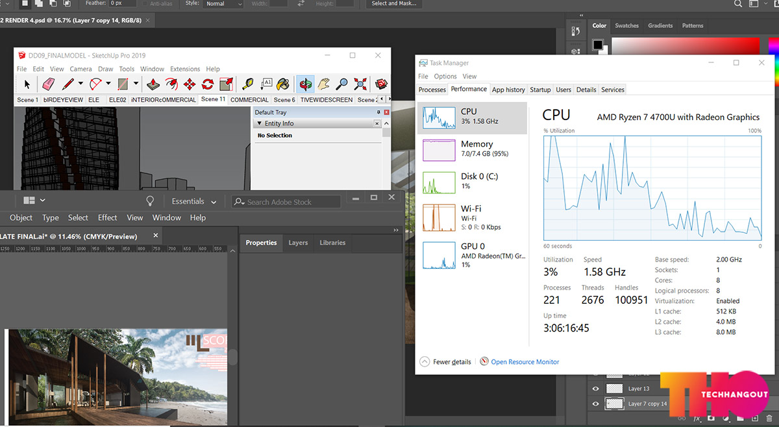This screenshot has width=779, height=427.
Task: Open Illustrator Effect menu
Action: (x=108, y=217)
